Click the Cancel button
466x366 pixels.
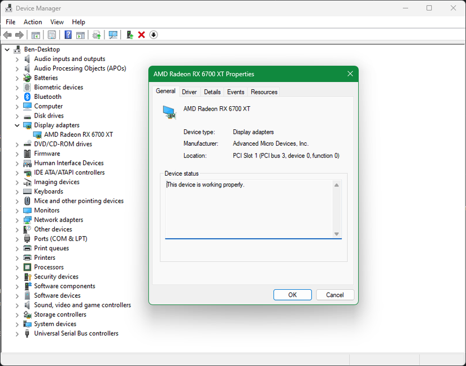(334, 294)
